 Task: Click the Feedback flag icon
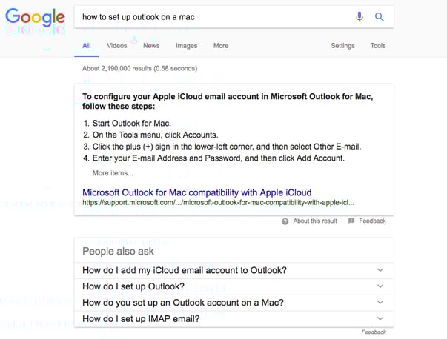[x=351, y=221]
